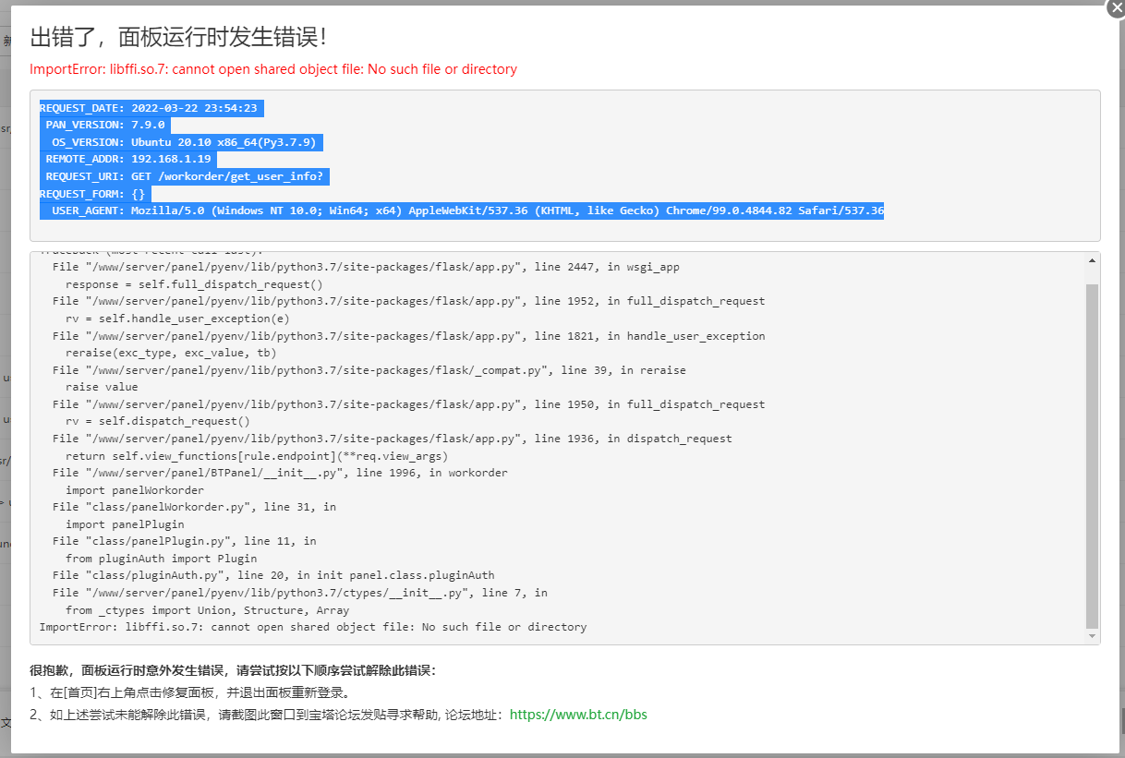Click the "REMOTE_ADDR: 192.168.1.19" line
The height and width of the screenshot is (758, 1125).
[x=128, y=160]
